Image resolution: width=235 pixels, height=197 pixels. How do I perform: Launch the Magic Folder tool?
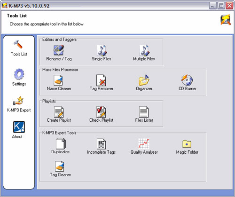point(187,146)
